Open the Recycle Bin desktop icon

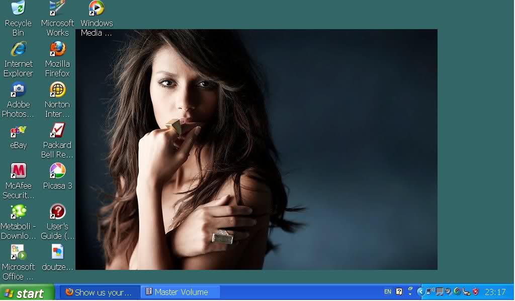click(18, 9)
